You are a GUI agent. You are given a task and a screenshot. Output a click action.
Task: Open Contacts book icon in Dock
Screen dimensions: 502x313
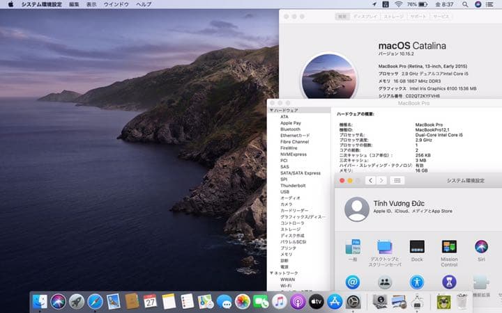132,301
